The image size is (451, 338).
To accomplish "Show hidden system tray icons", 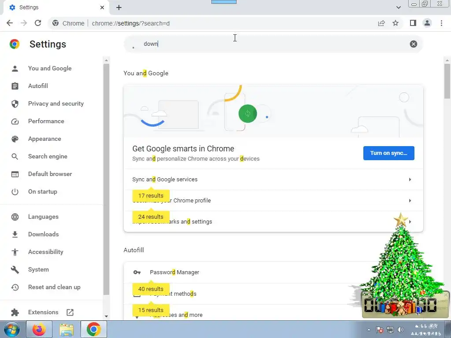I will coord(369,330).
